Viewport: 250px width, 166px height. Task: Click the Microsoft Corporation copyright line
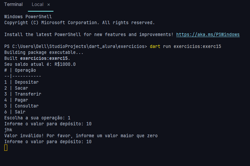[x=79, y=22]
